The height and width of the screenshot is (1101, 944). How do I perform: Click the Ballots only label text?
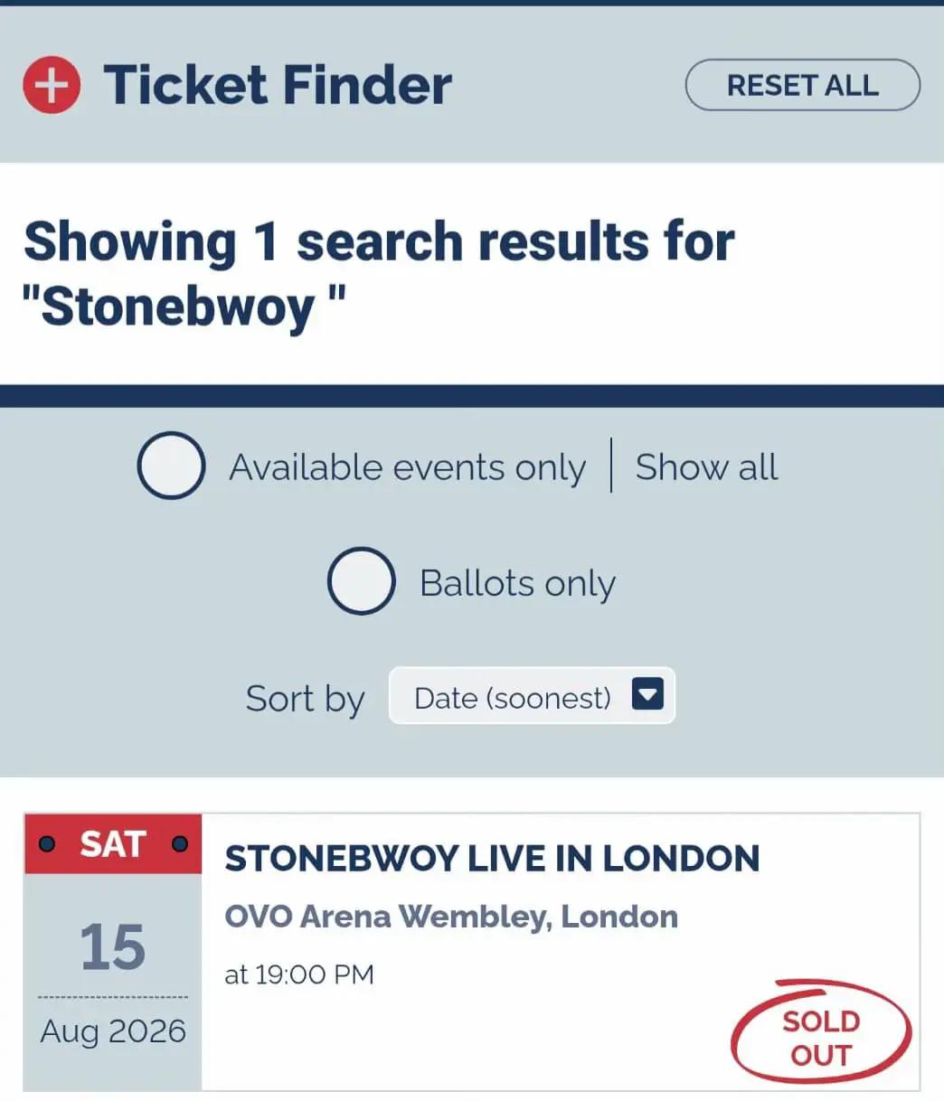pos(517,584)
